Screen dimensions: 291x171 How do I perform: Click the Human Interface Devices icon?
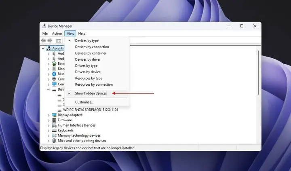pos(54,125)
